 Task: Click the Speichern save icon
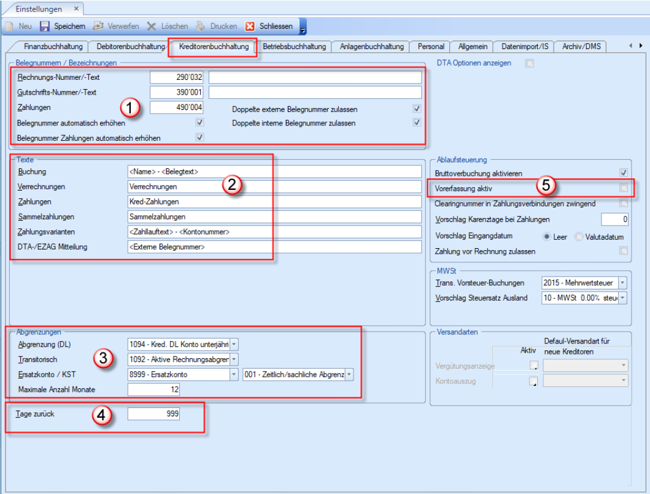45,26
